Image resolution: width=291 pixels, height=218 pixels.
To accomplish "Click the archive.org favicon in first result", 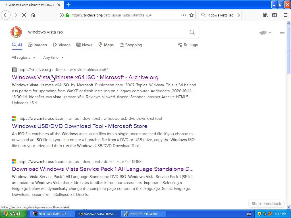I will pyautogui.click(x=14, y=70).
